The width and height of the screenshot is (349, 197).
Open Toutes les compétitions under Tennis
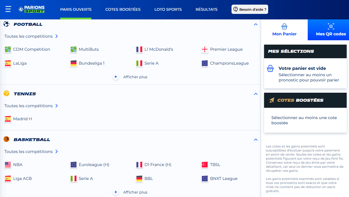[x=31, y=106]
